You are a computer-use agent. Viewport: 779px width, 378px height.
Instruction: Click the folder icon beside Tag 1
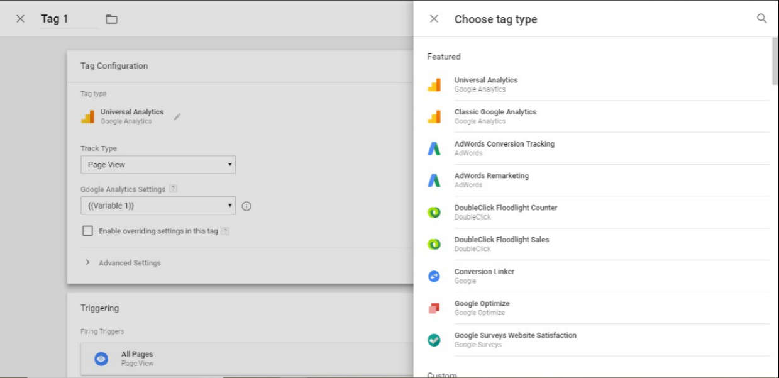tap(111, 19)
